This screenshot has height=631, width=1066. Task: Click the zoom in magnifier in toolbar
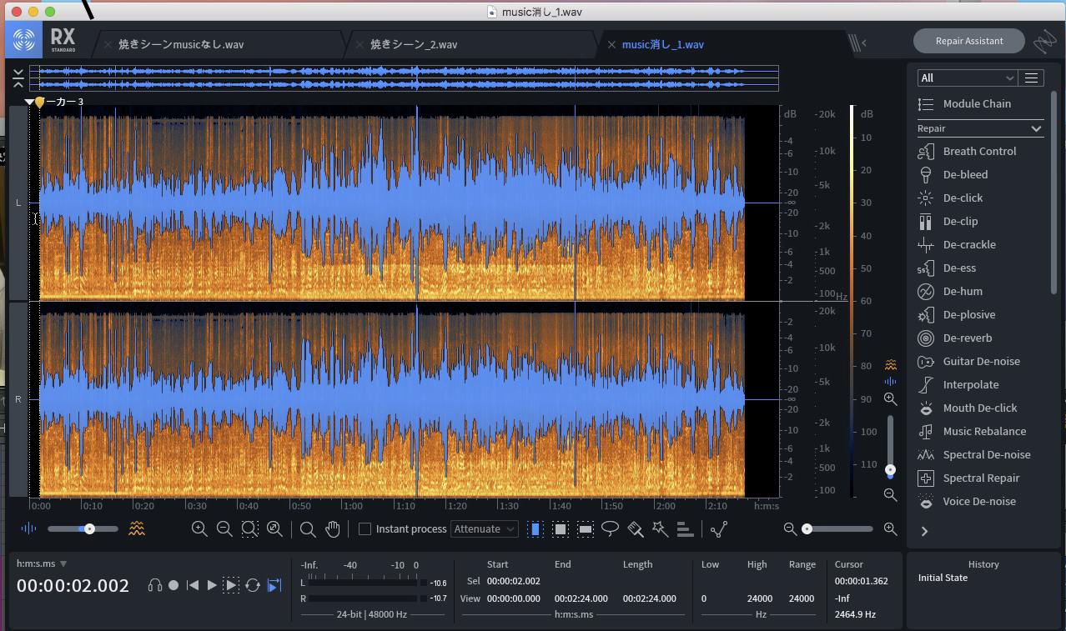point(199,529)
